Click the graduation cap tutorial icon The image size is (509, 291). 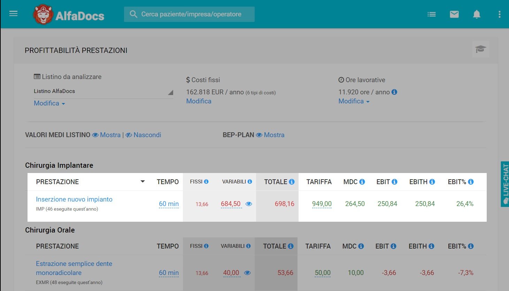pos(480,49)
